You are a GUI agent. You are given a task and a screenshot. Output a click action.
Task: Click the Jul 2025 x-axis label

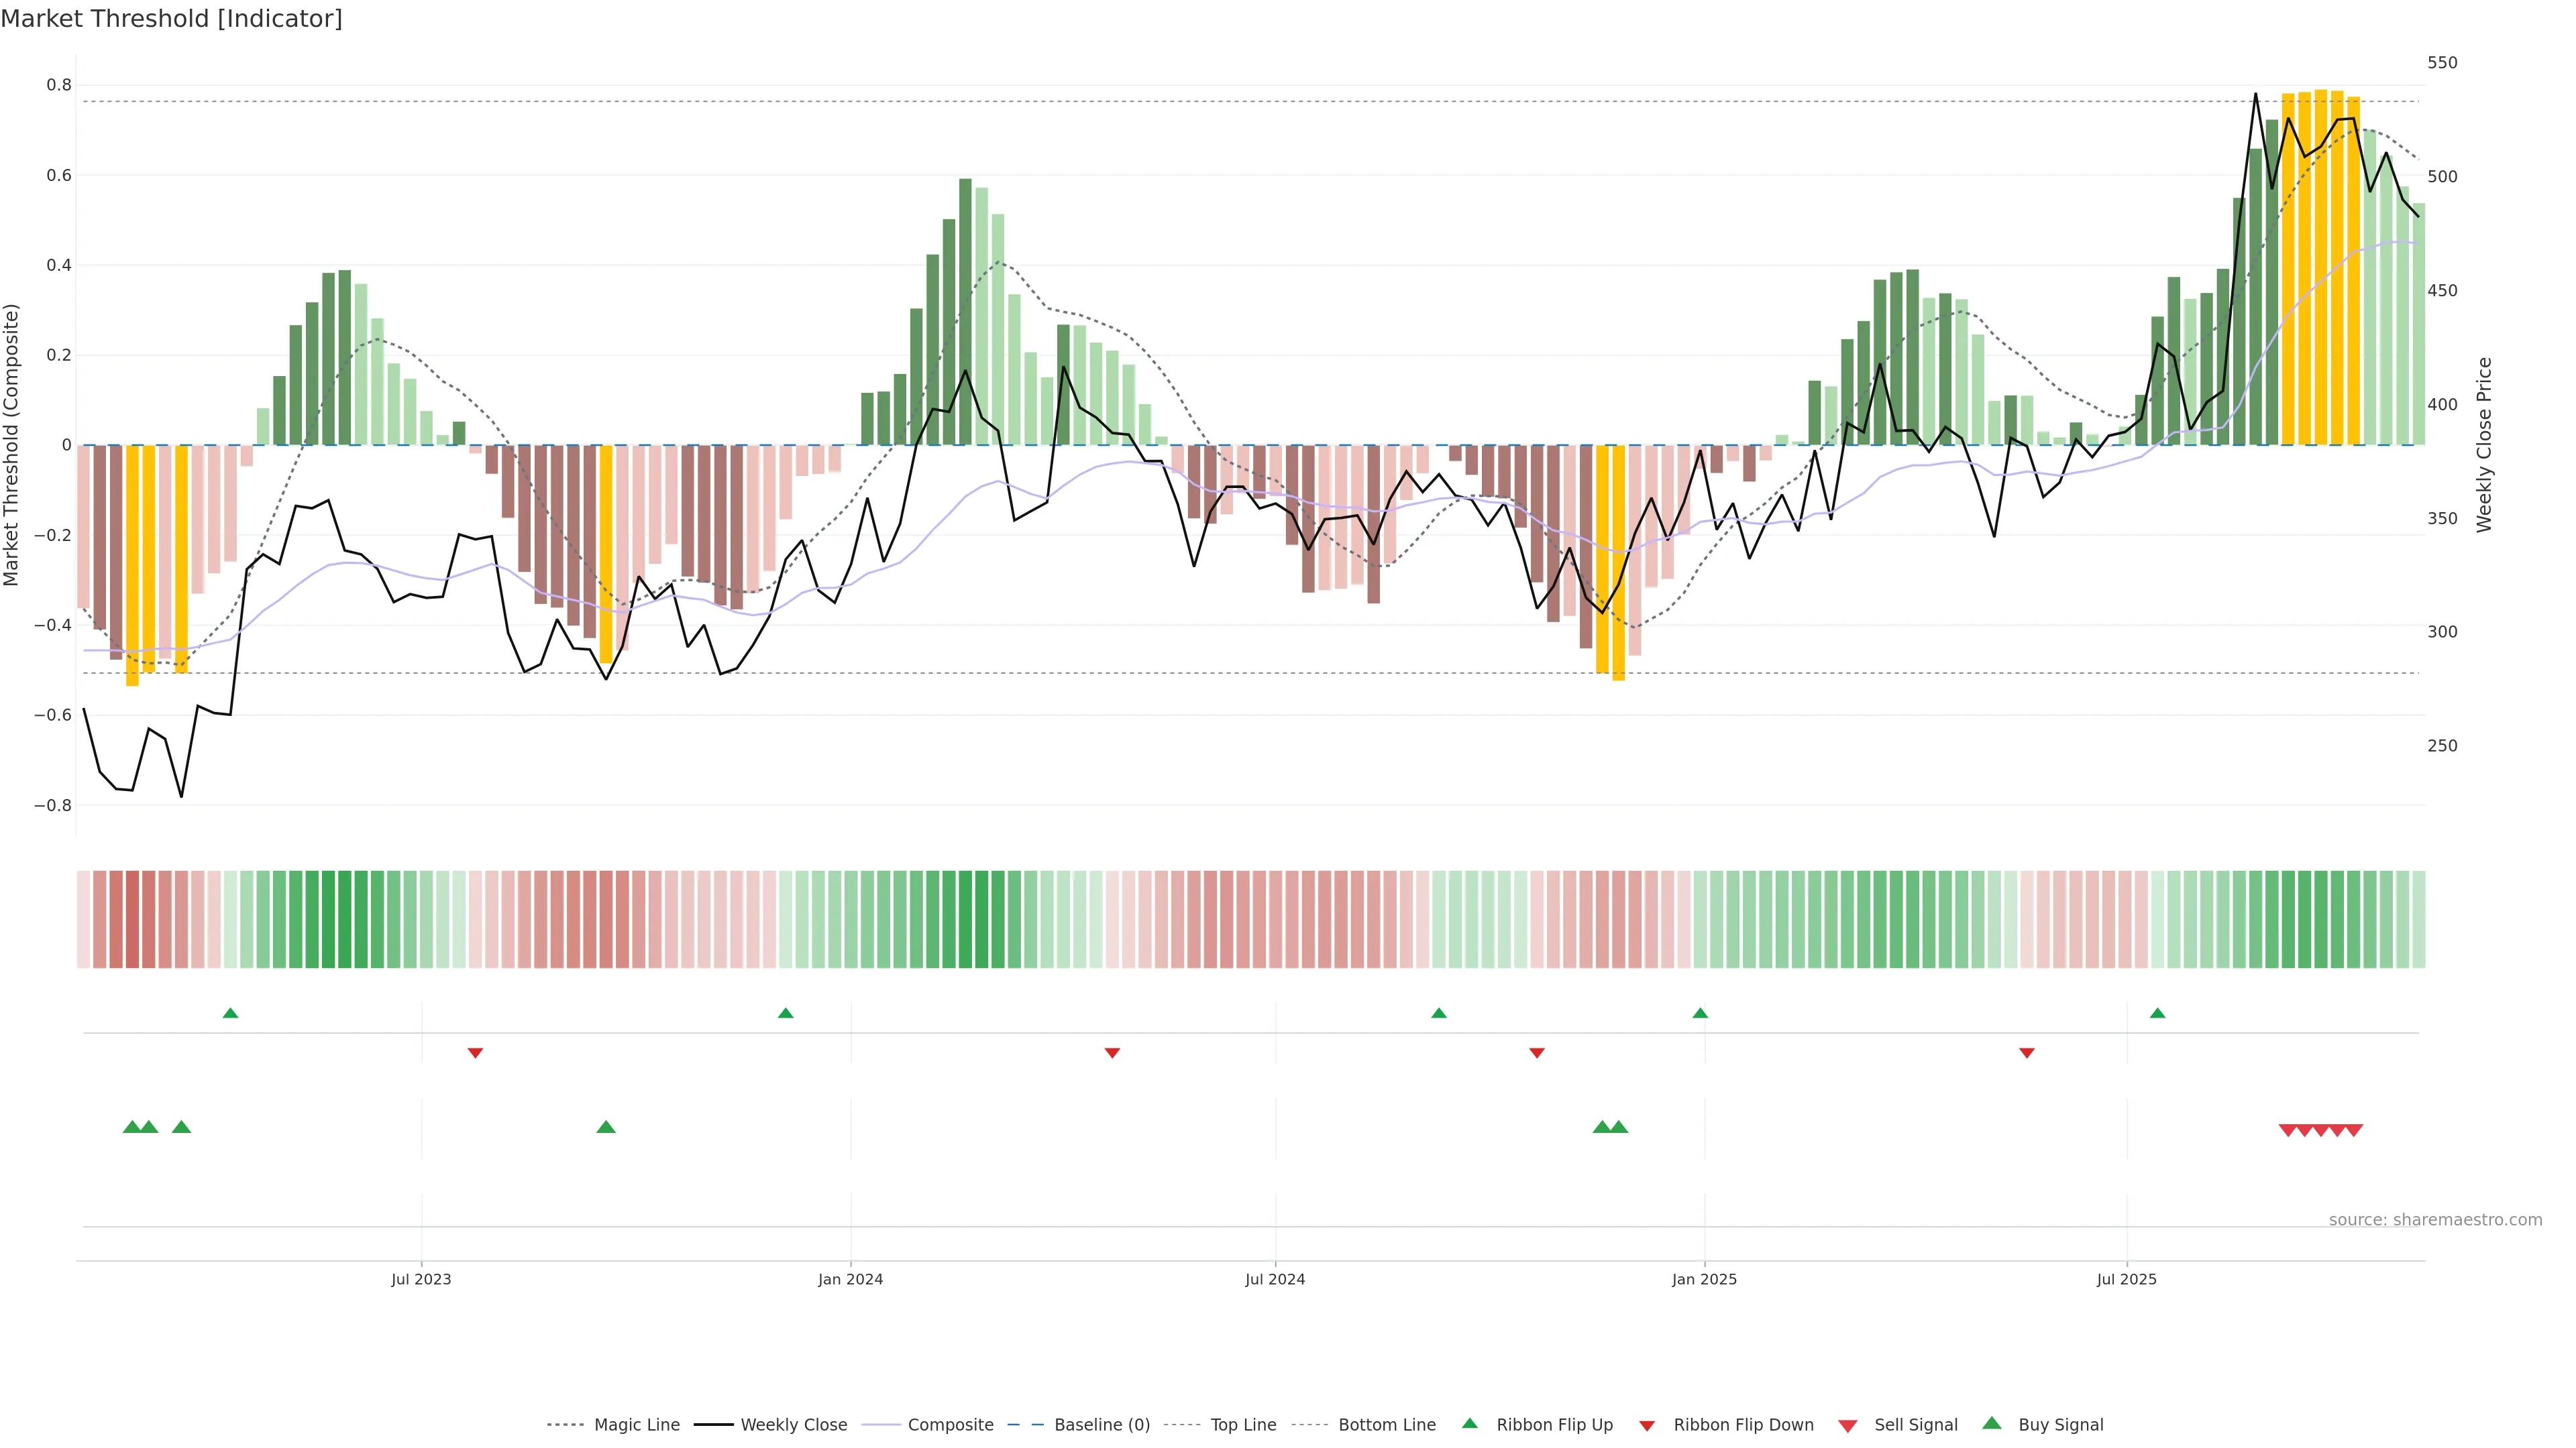click(2126, 1279)
